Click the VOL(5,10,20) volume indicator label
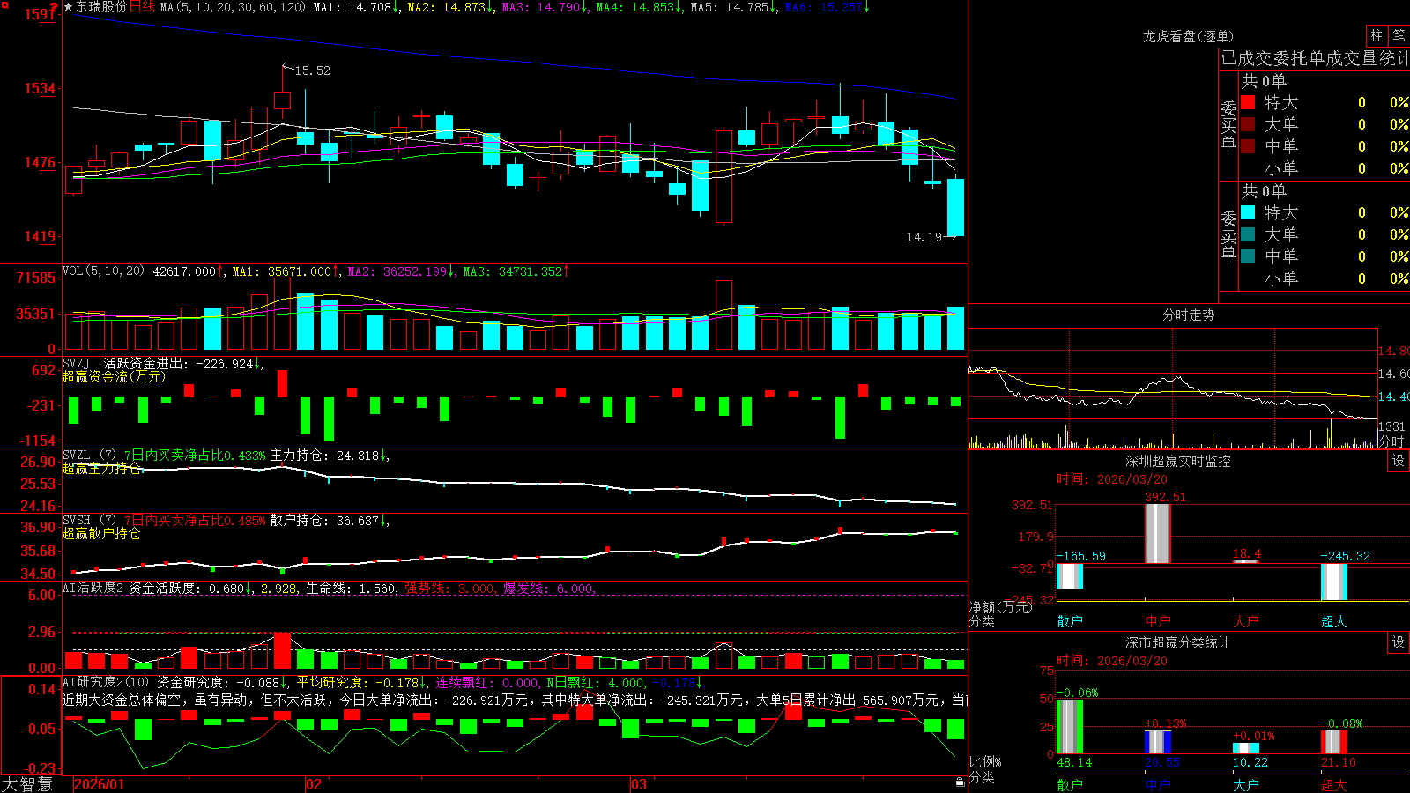Viewport: 1410px width, 793px height. pos(103,271)
